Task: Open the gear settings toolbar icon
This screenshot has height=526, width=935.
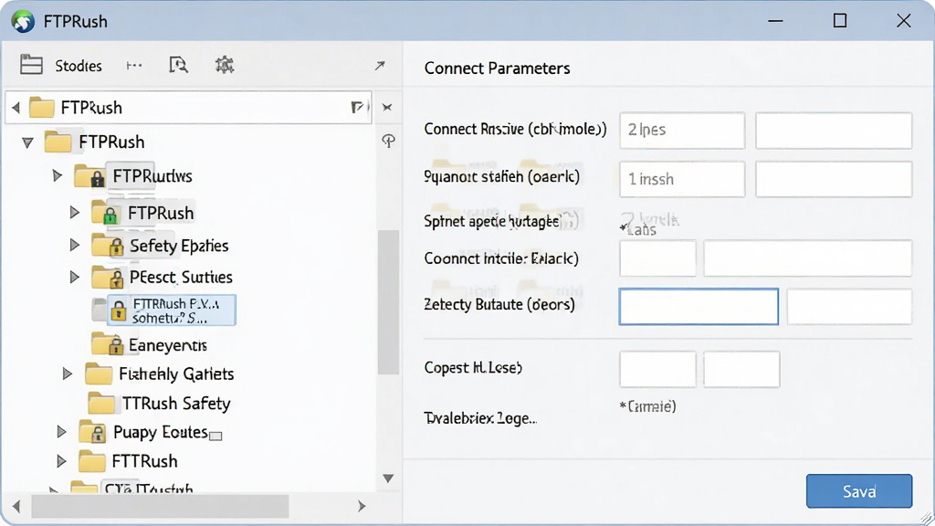Action: click(x=225, y=65)
